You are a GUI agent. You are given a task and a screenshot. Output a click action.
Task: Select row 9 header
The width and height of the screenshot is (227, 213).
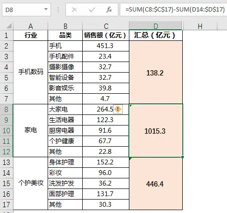point(6,120)
